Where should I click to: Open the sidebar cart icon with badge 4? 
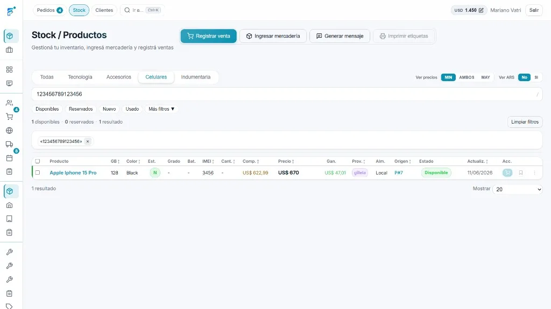(x=10, y=117)
